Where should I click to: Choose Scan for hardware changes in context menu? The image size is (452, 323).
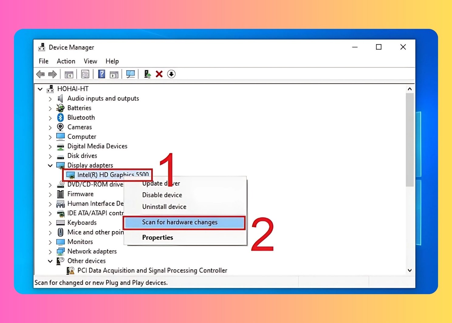coord(180,222)
